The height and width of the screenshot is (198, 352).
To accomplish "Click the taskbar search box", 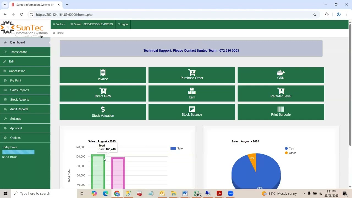I will pos(44,194).
